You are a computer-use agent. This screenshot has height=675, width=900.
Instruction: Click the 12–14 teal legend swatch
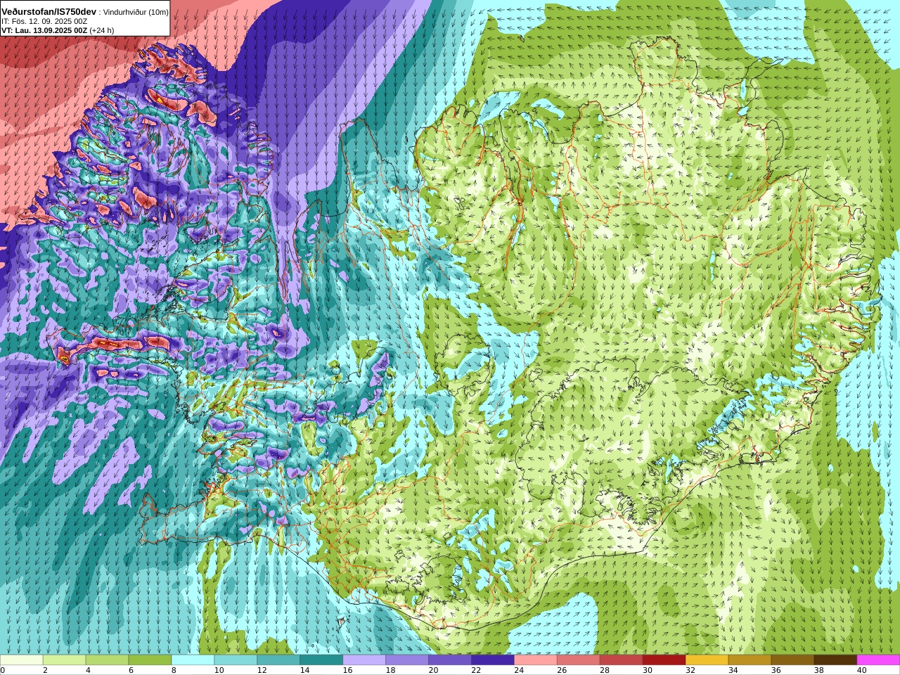pos(278,660)
